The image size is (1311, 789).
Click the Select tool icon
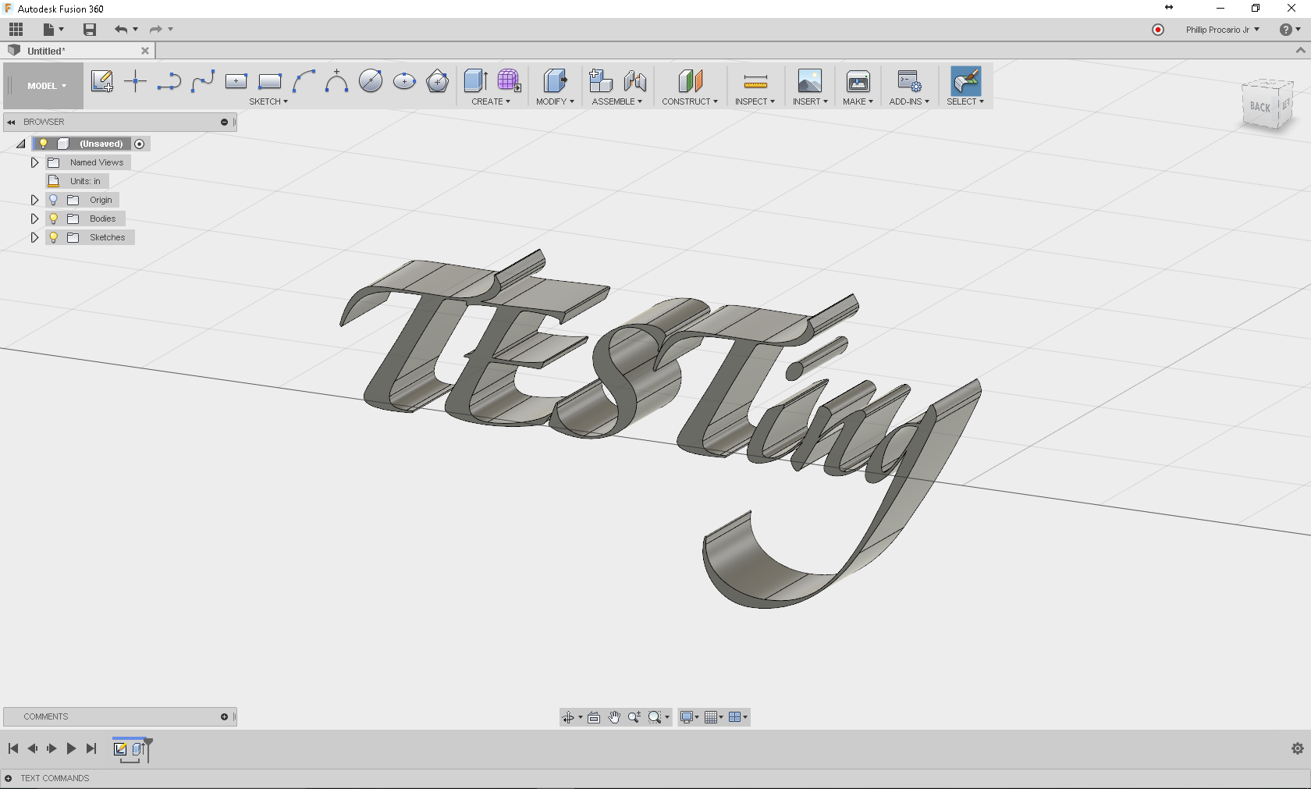pos(965,81)
